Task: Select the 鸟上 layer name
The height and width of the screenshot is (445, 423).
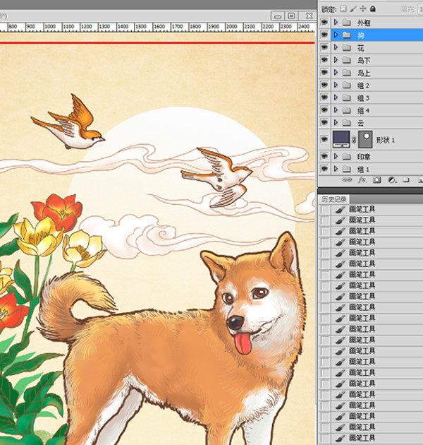Action: 364,73
